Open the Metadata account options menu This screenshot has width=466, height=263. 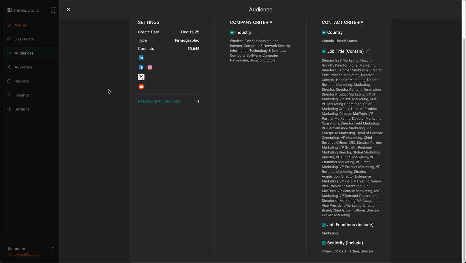pyautogui.click(x=53, y=249)
